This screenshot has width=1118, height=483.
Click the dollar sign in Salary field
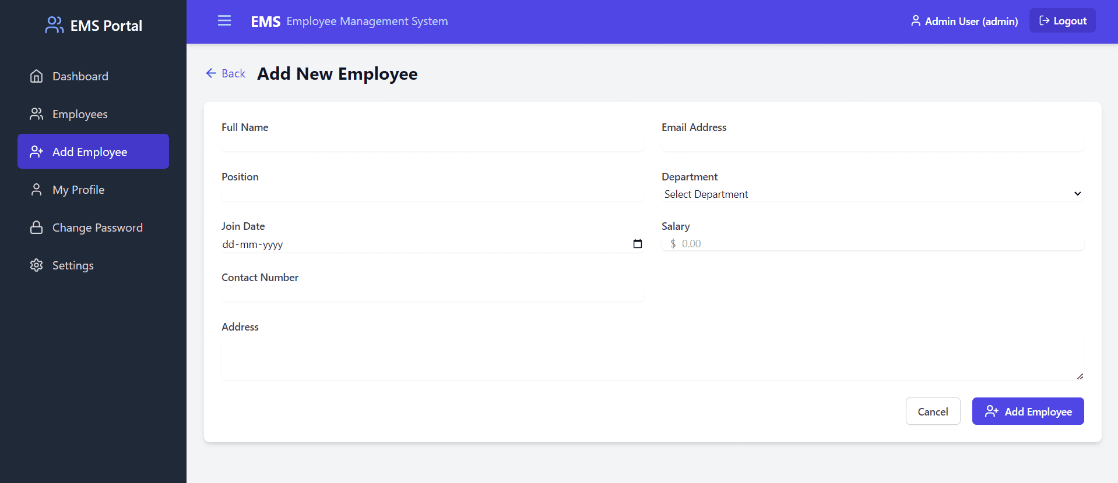click(x=673, y=244)
